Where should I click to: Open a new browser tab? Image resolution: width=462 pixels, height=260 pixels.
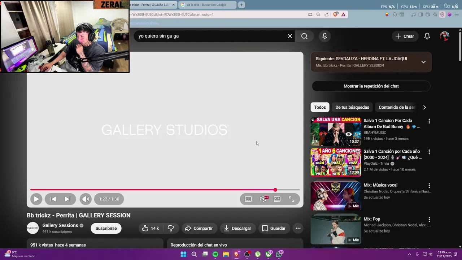tap(241, 5)
